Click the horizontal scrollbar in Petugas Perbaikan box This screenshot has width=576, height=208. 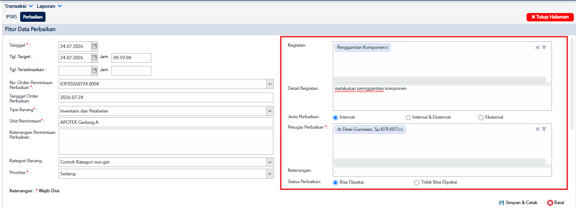[440, 161]
